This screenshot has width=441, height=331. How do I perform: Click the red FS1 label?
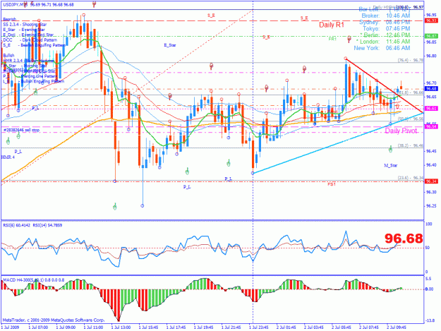point(332,185)
